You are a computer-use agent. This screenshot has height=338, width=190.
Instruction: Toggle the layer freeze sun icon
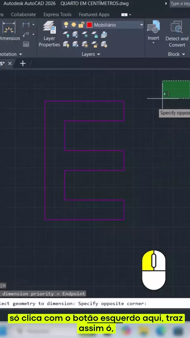(74, 25)
